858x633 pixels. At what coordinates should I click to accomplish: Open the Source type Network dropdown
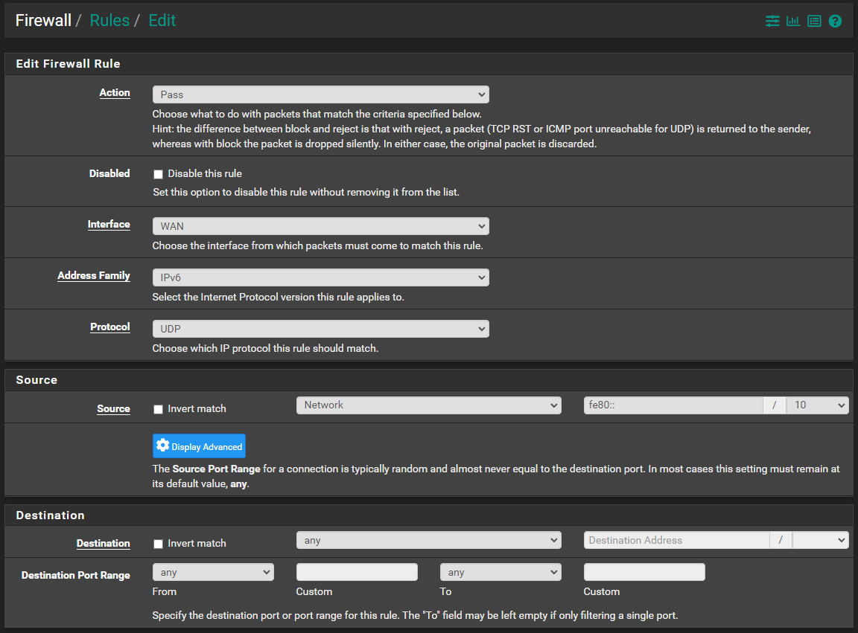[x=429, y=405]
